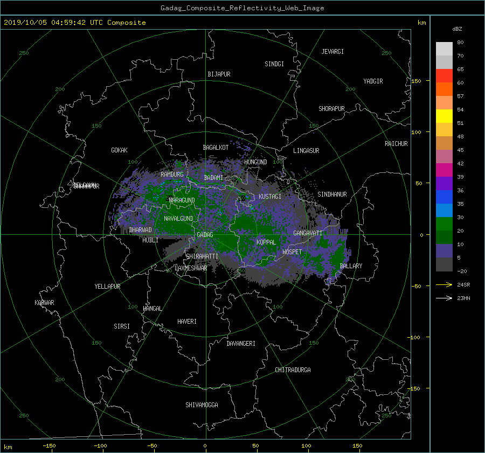
Task: Click the -100 km right axis tick
Action: click(414, 337)
